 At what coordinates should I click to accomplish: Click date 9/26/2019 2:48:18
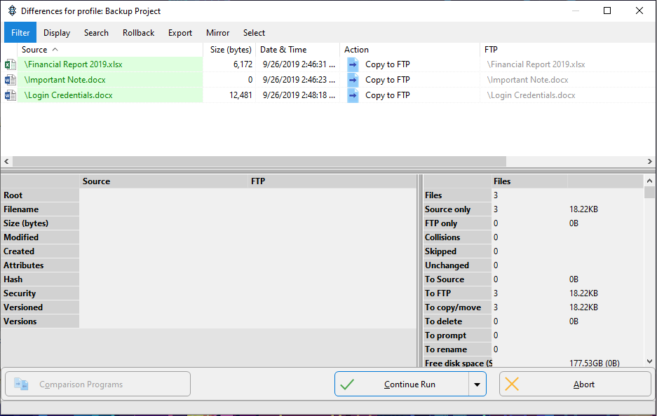click(299, 95)
